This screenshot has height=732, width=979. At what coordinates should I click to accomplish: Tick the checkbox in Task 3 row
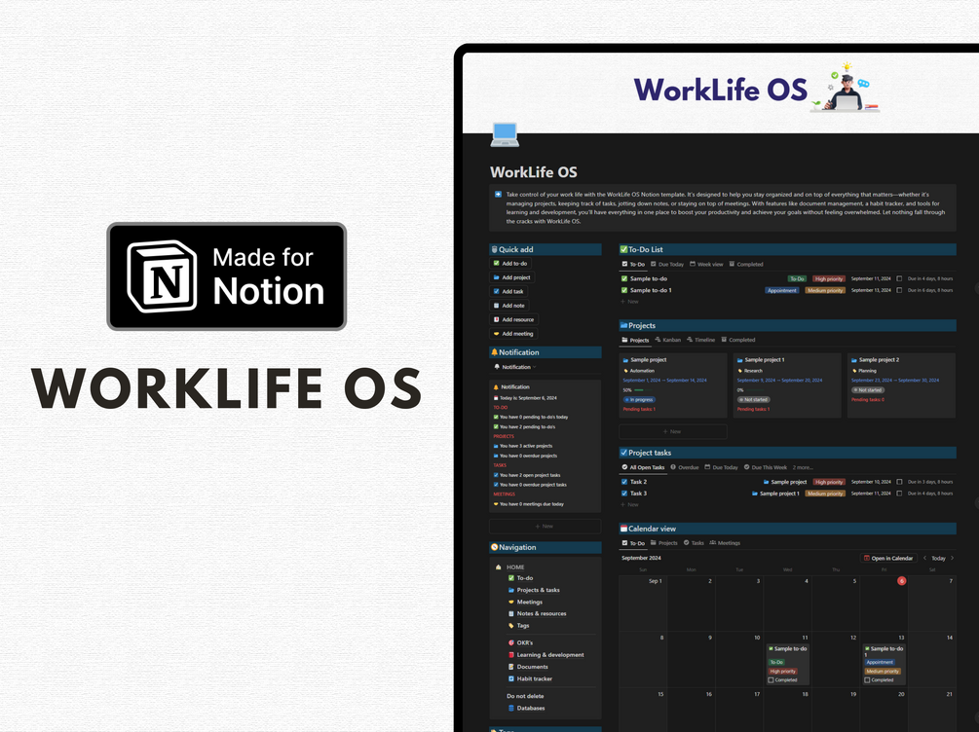(899, 494)
